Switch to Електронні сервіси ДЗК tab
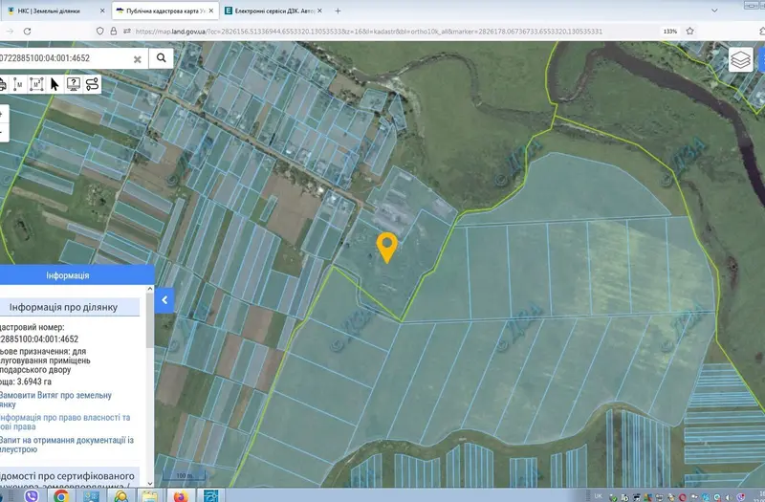The image size is (765, 502). (x=274, y=11)
